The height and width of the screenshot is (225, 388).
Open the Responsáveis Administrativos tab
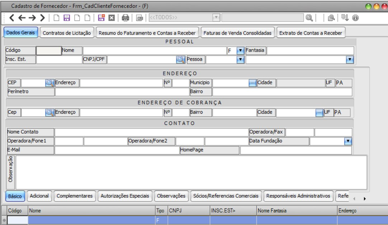point(298,196)
